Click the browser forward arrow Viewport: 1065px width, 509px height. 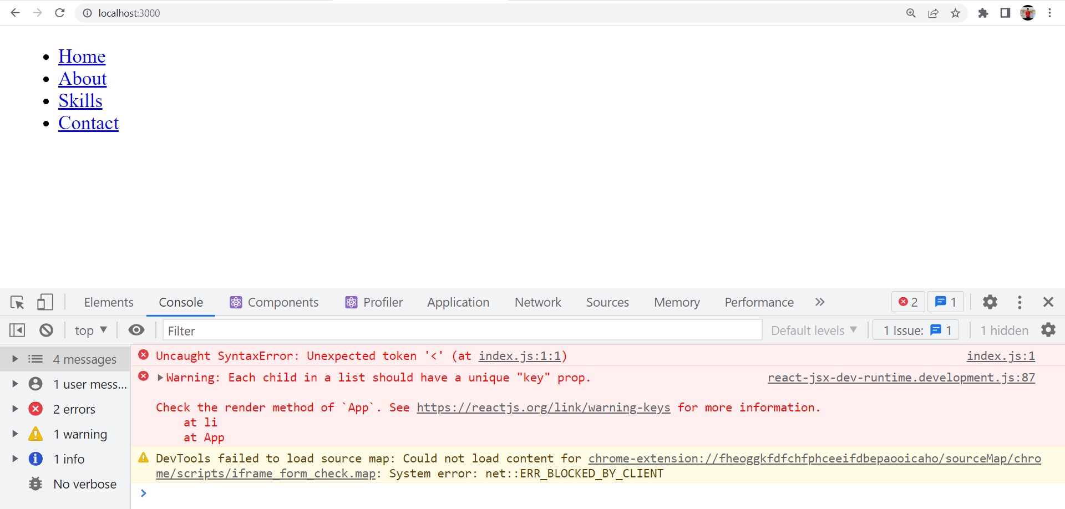pyautogui.click(x=37, y=13)
